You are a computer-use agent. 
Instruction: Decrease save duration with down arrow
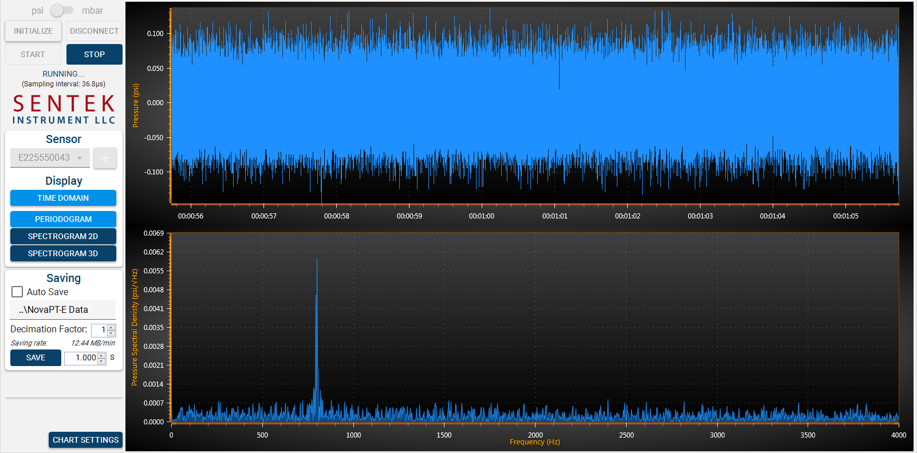pyautogui.click(x=101, y=361)
